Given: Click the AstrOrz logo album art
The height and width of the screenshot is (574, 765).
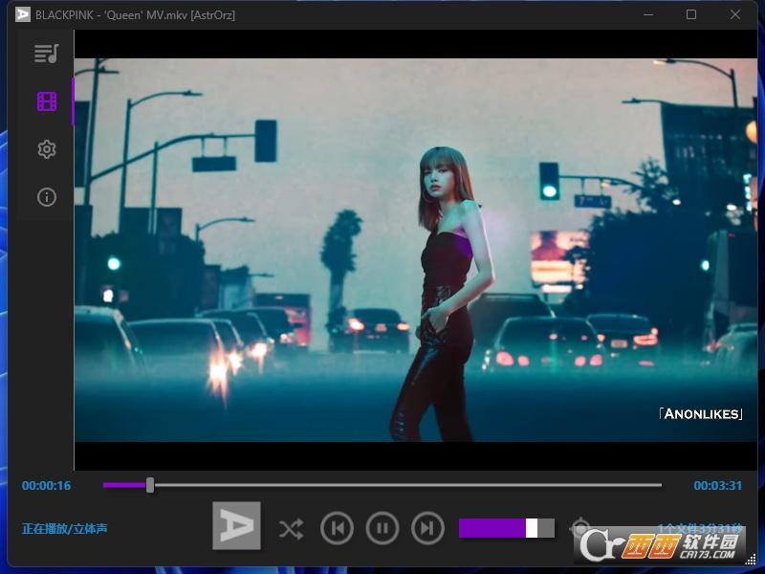Looking at the screenshot, I should coord(236,525).
